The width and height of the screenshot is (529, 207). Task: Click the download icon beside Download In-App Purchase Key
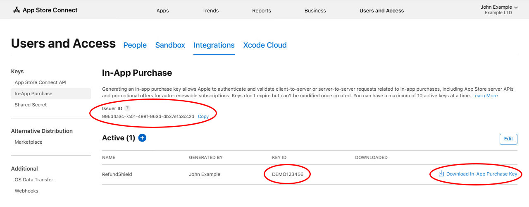(x=441, y=174)
